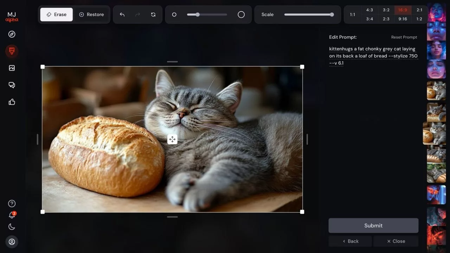Click the bottom edge handle below image
The width and height of the screenshot is (450, 253).
coord(172,217)
